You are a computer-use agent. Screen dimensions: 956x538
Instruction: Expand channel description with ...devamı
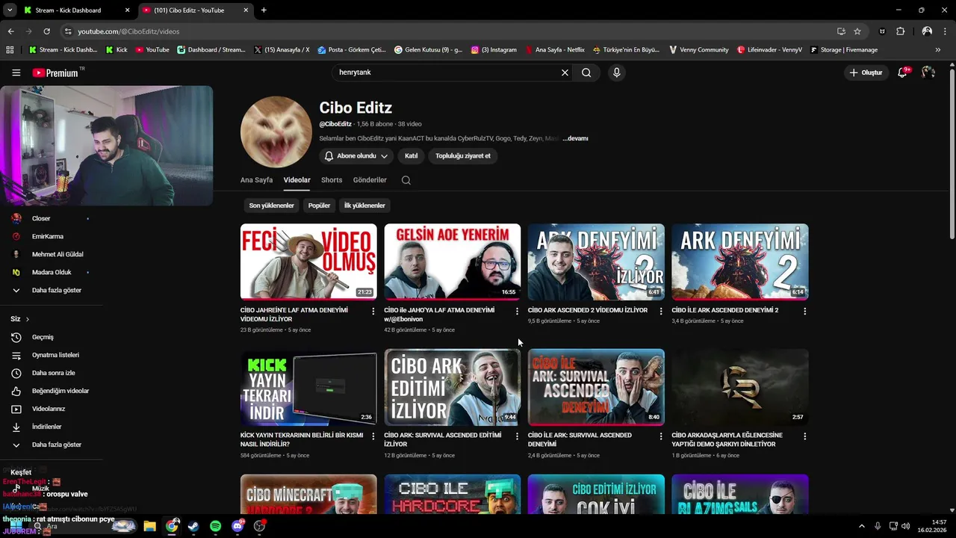click(x=575, y=138)
